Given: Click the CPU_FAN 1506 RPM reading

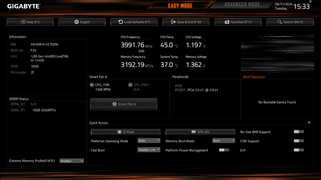Looking at the screenshot, I should (103, 90).
